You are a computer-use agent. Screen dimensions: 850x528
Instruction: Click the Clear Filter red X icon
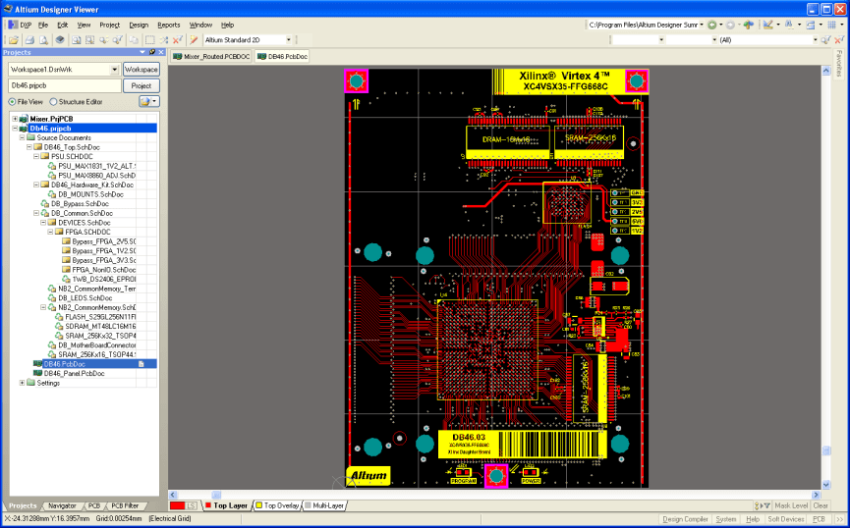tap(177, 40)
